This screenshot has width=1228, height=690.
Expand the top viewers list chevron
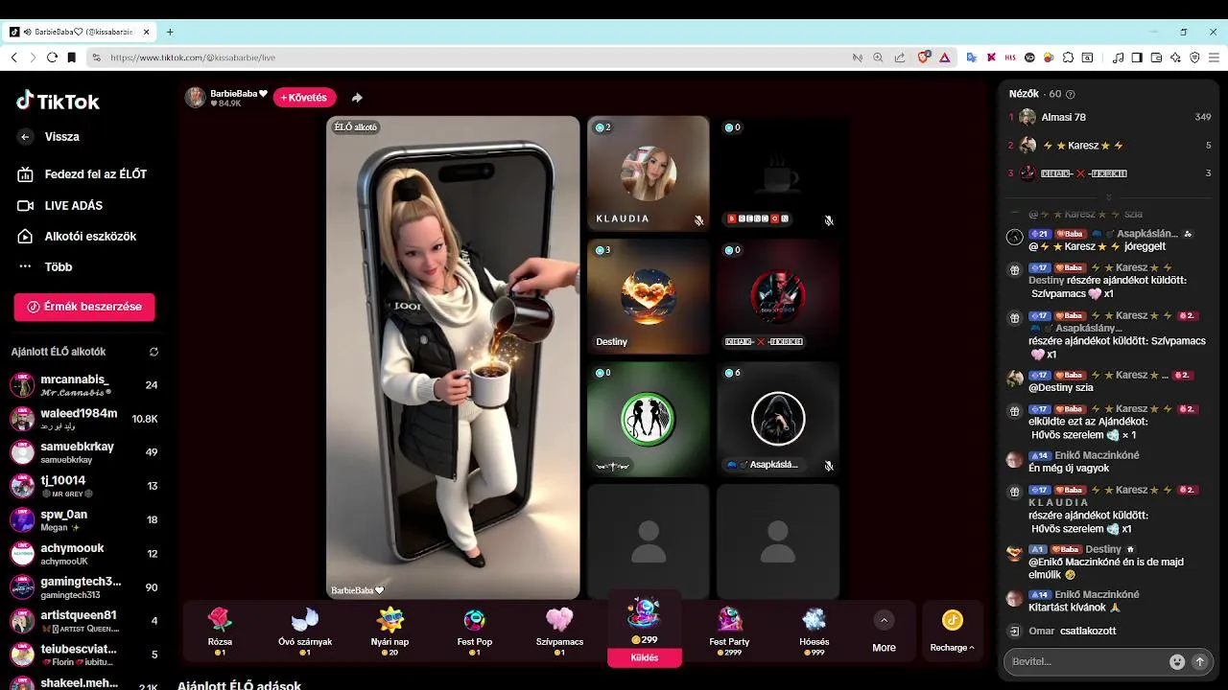coord(1109,196)
